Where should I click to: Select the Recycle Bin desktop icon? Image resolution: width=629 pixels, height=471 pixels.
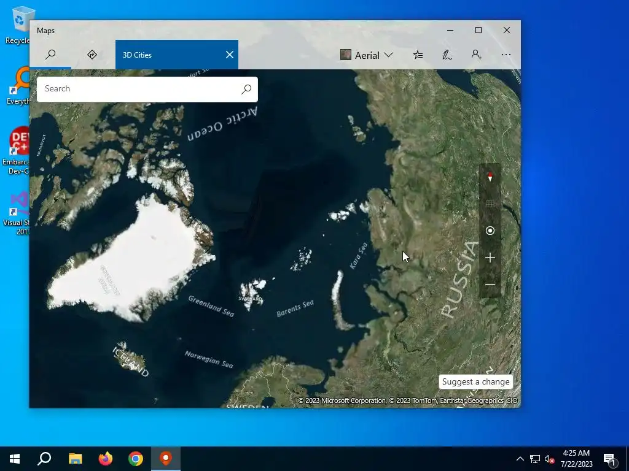(x=17, y=25)
